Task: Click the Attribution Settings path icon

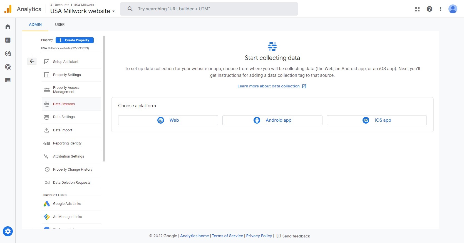Action: [x=46, y=156]
